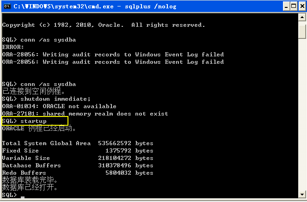This screenshot has height=202, width=307.
Task: Click the scrollbar track below the thumb
Action: (x=302, y=115)
